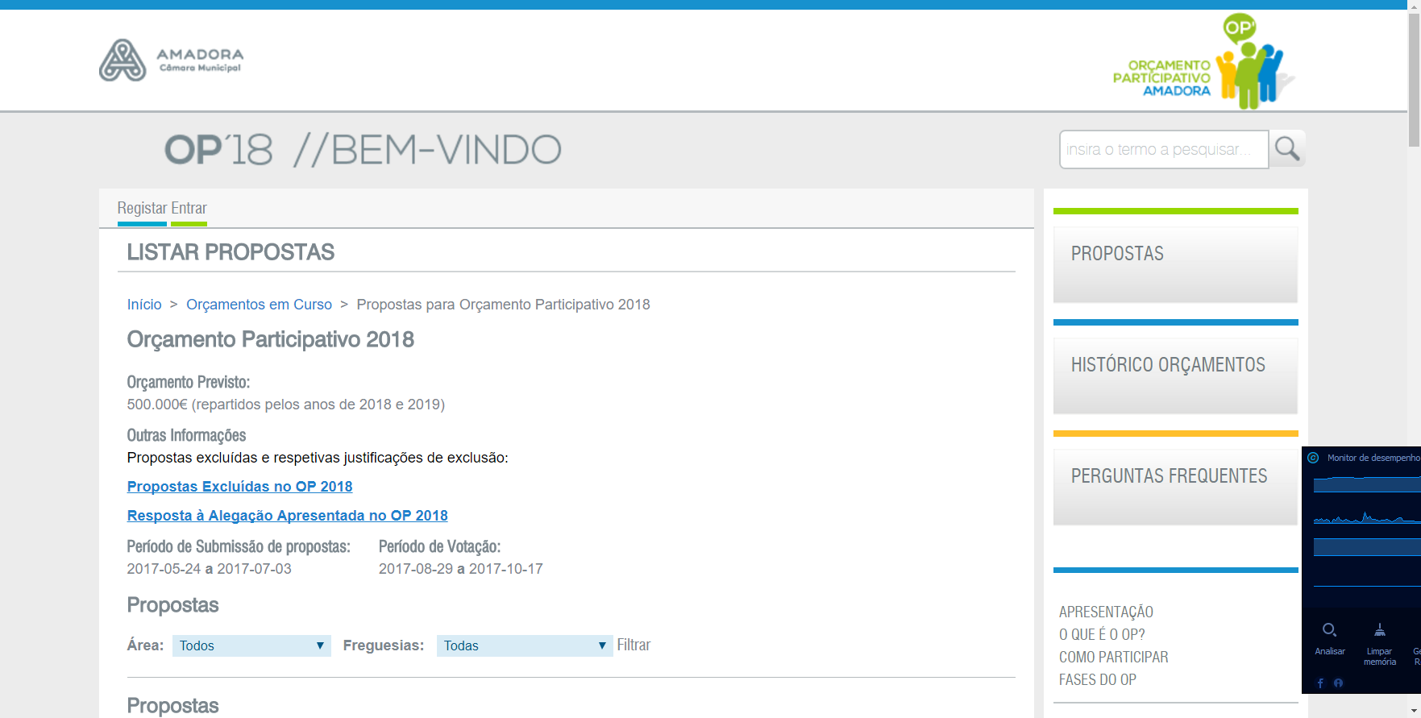Image resolution: width=1421 pixels, height=718 pixels.
Task: Click the Orçamento Participativo Amadora logo
Action: tap(1204, 61)
